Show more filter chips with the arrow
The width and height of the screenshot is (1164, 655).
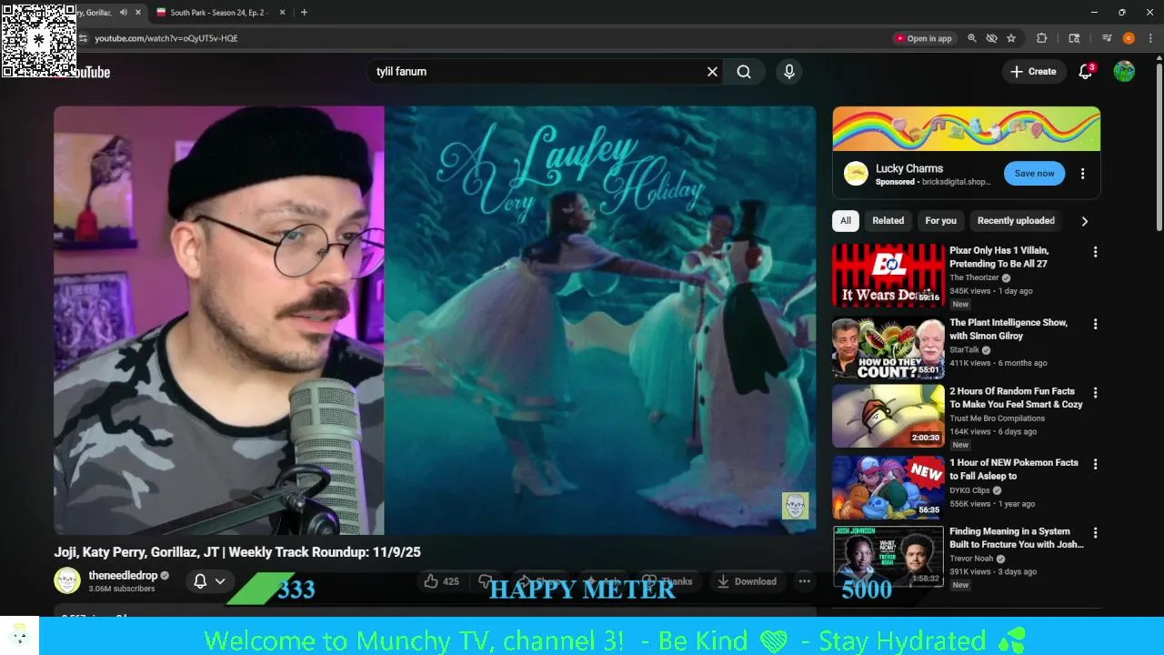coord(1085,221)
